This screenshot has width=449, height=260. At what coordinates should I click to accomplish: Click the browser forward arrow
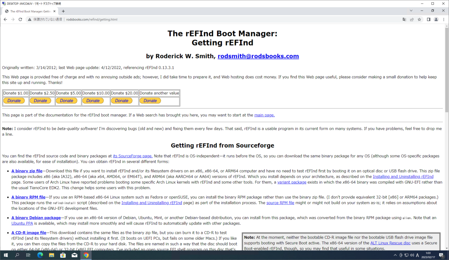click(x=13, y=19)
